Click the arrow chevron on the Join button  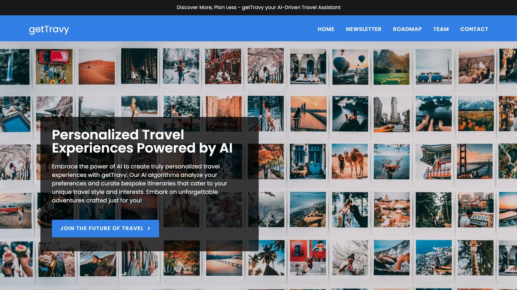click(149, 229)
